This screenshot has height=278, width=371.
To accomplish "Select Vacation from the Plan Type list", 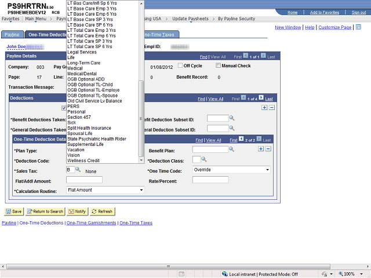I will coord(76,150).
